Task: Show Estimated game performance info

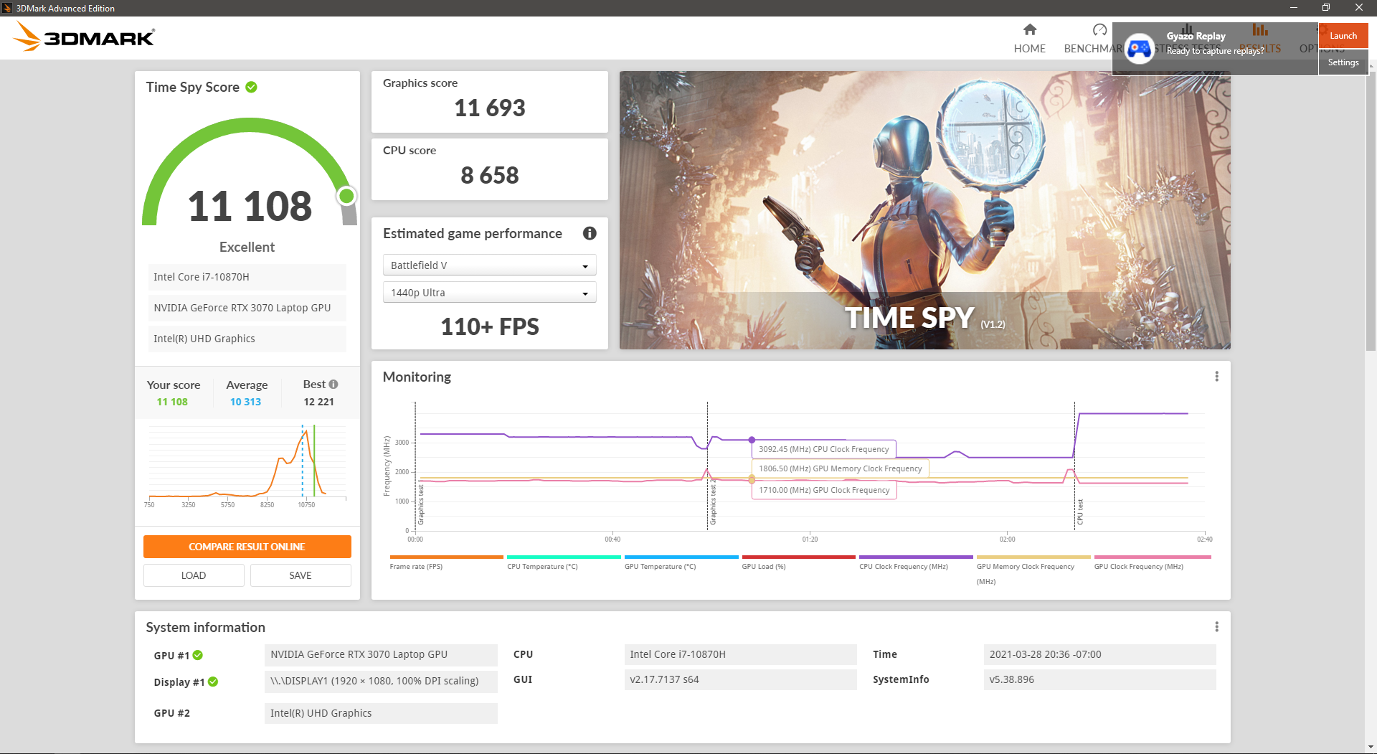Action: (x=590, y=233)
